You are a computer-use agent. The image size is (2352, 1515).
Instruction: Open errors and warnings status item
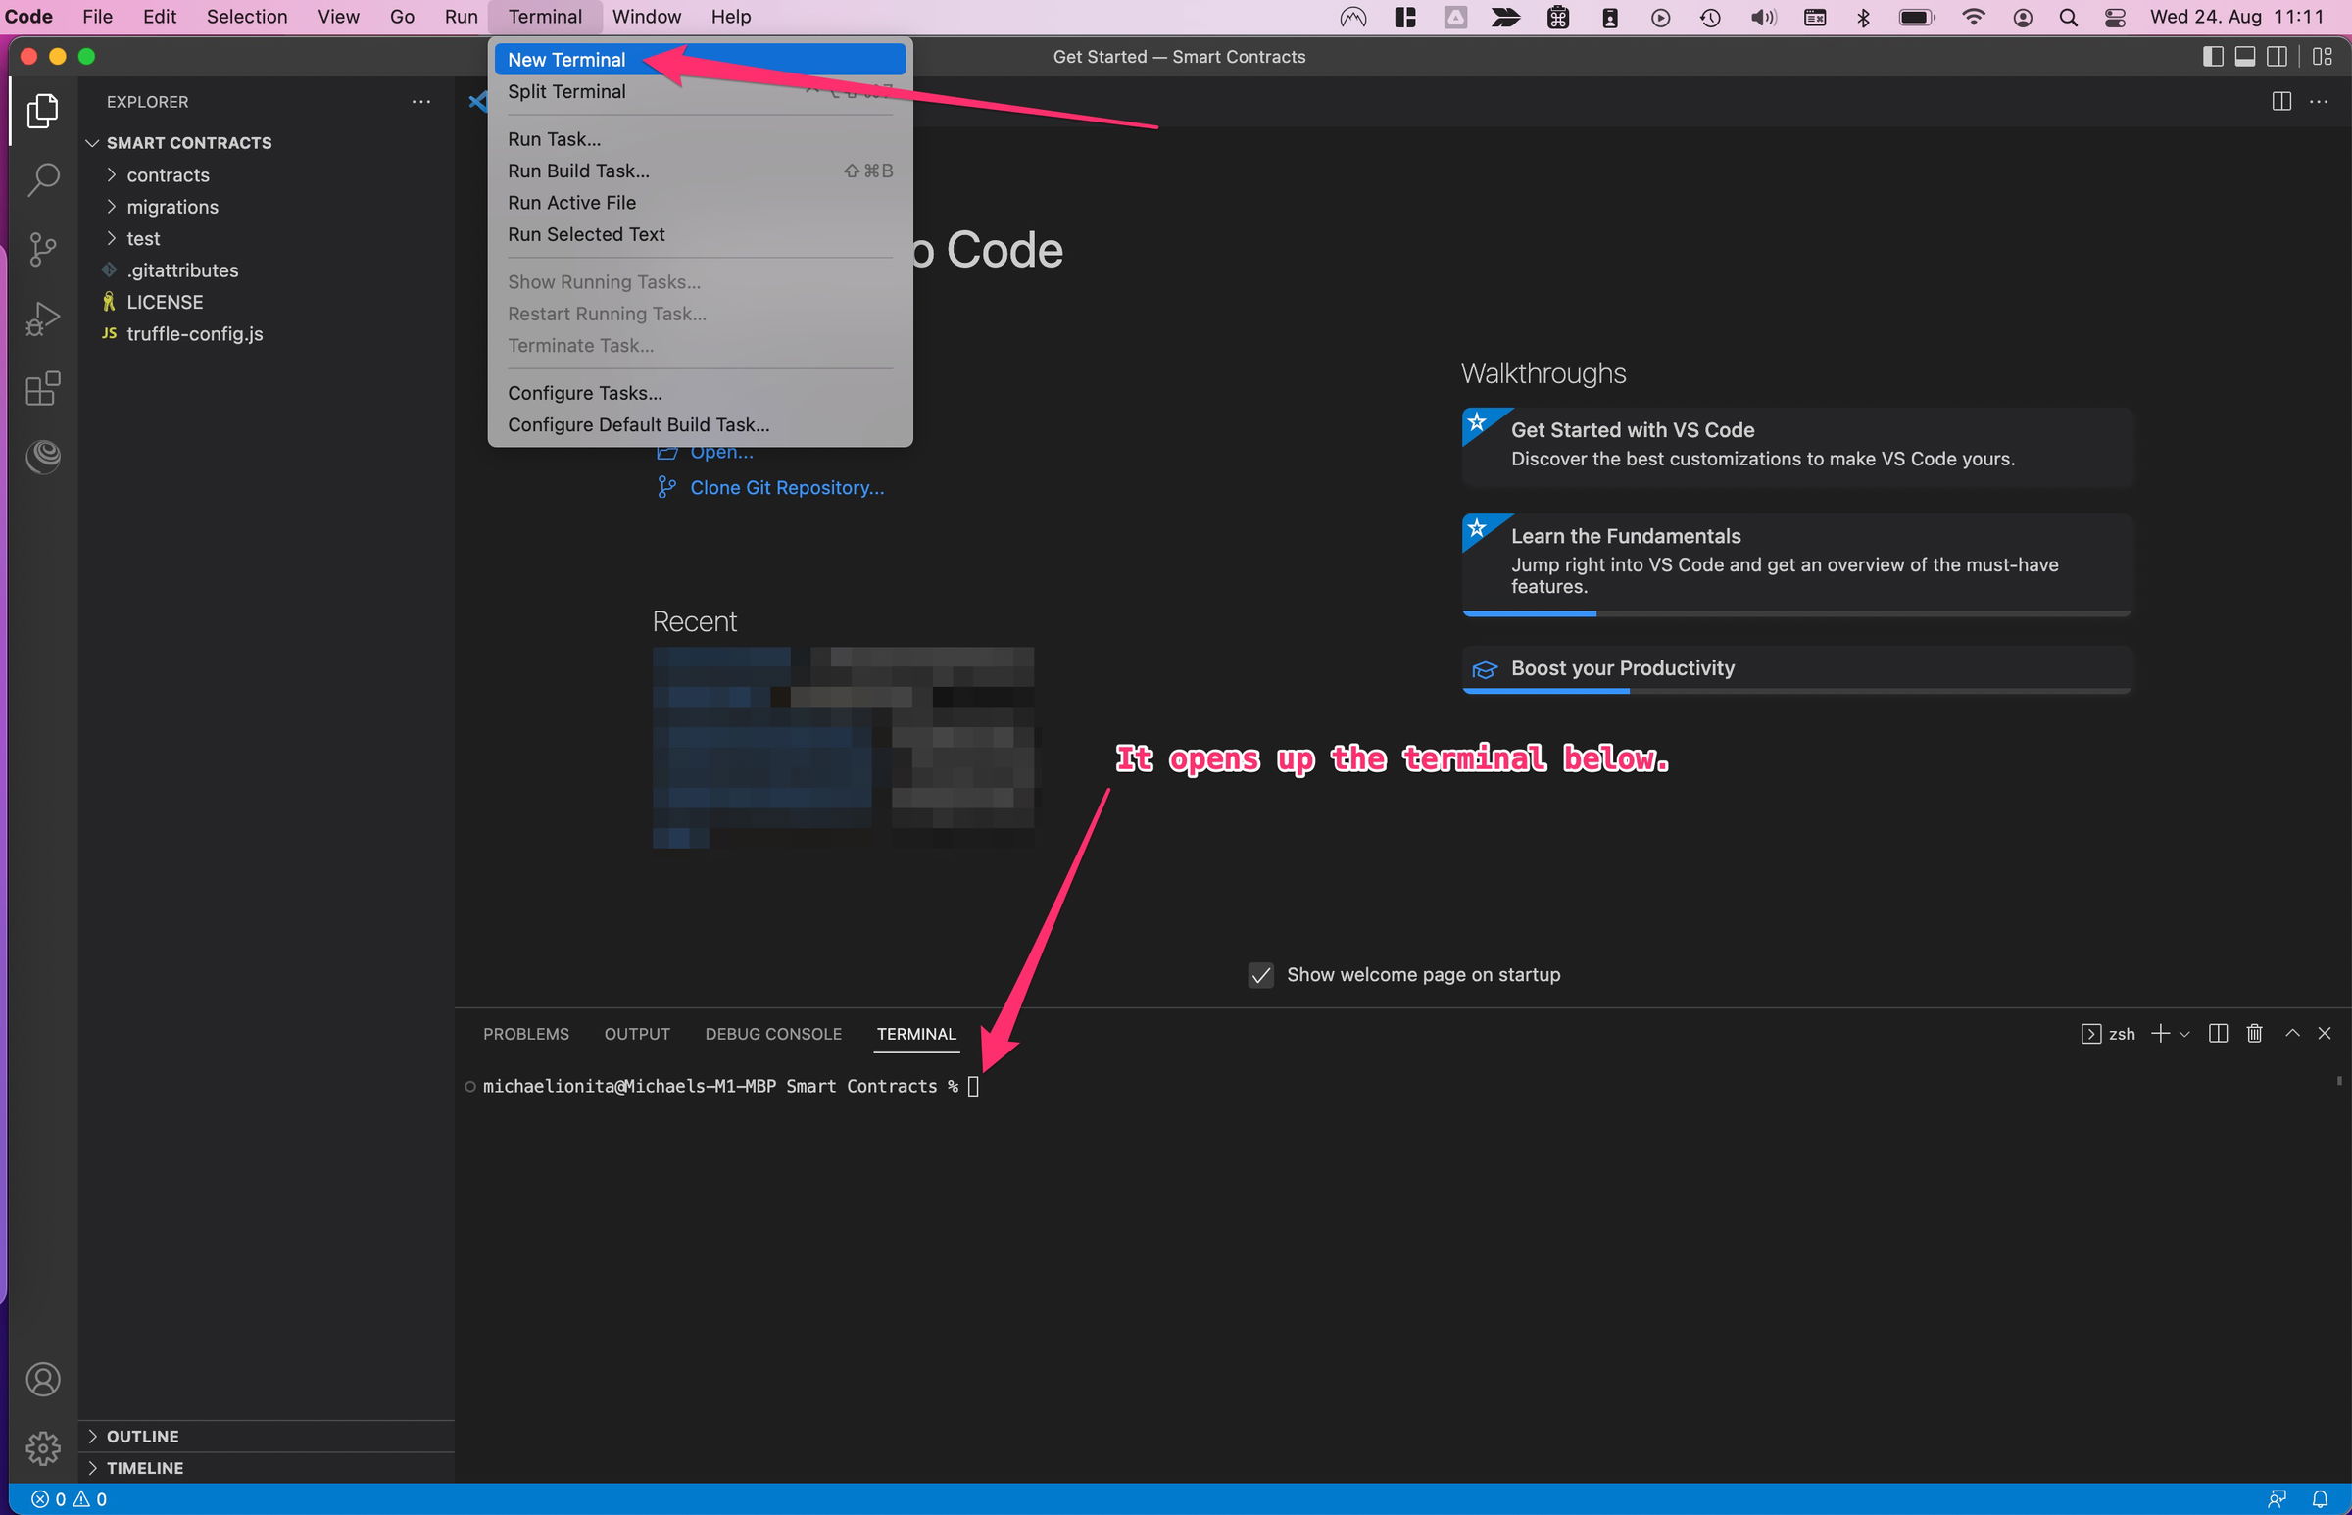point(69,1499)
